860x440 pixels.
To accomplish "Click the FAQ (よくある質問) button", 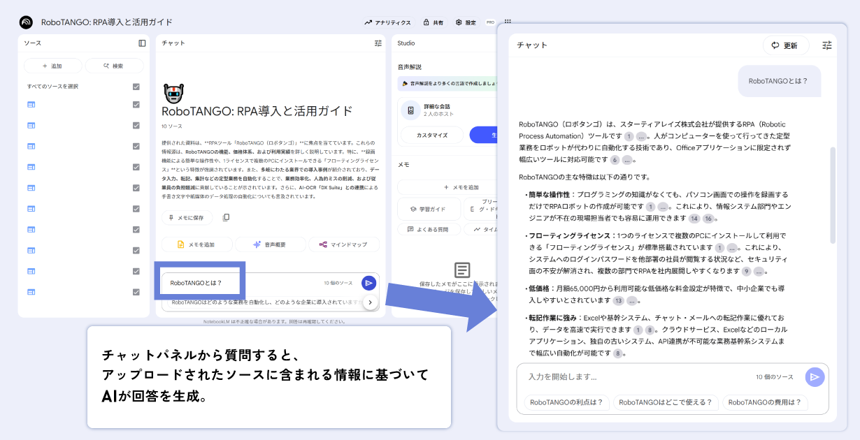I will tap(429, 229).
